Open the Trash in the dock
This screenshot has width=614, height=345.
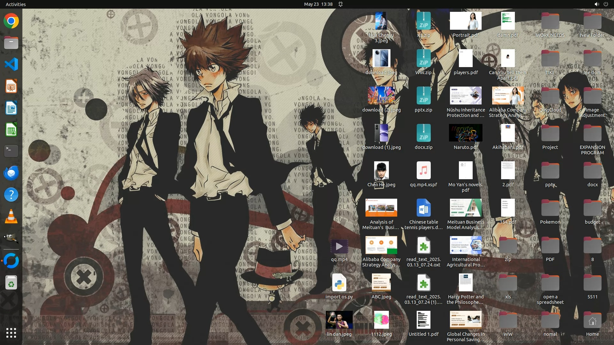11,283
